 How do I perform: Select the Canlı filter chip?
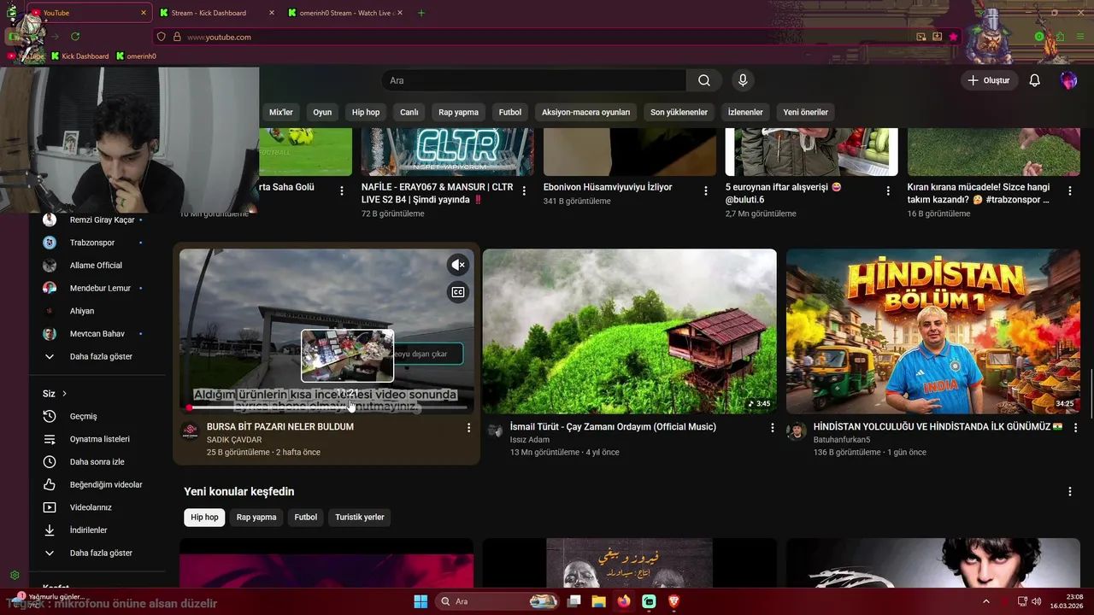[409, 112]
